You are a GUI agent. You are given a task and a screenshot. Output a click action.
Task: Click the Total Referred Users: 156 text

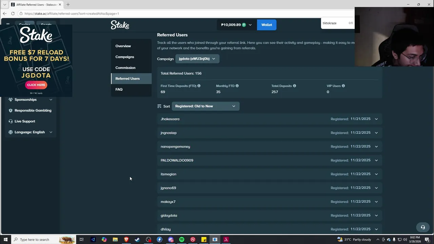[181, 73]
